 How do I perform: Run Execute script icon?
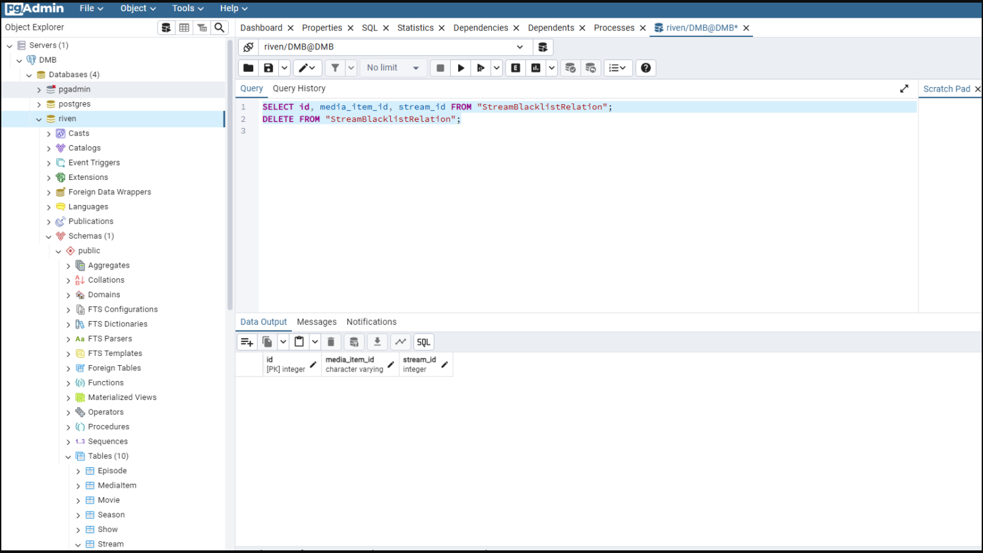click(x=481, y=68)
